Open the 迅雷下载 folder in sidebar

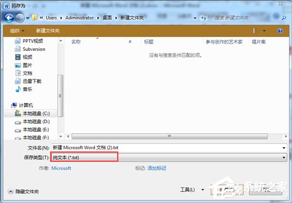pyautogui.click(x=32, y=81)
